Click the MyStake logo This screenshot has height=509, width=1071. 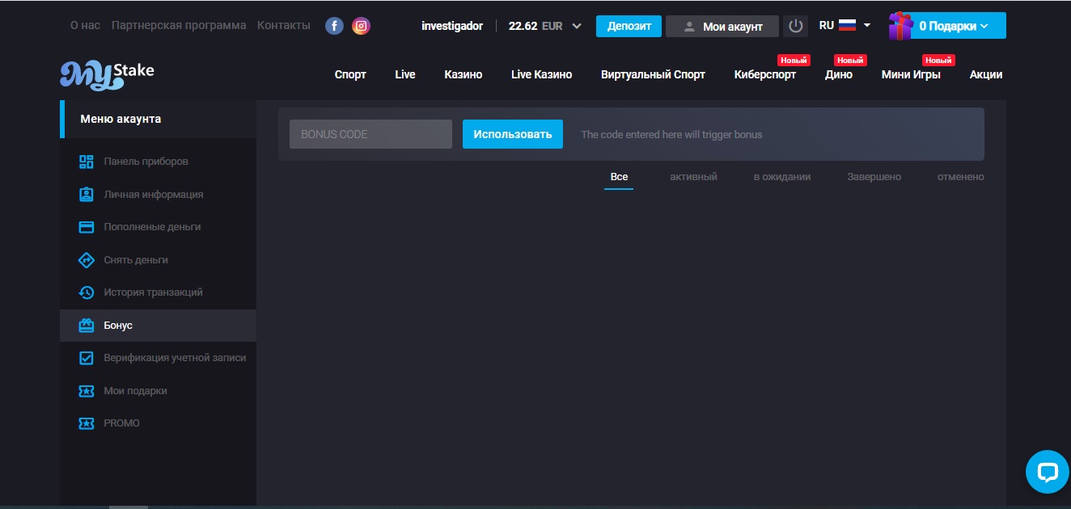[x=107, y=74]
